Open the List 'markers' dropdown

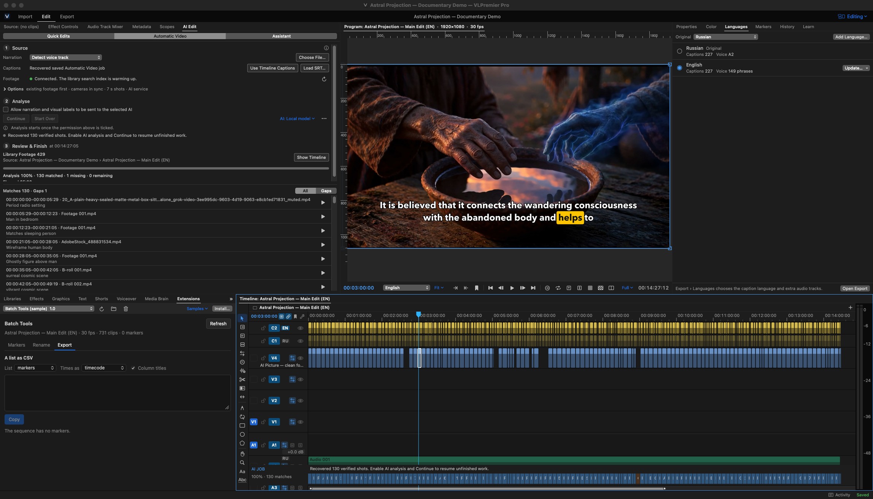point(35,368)
